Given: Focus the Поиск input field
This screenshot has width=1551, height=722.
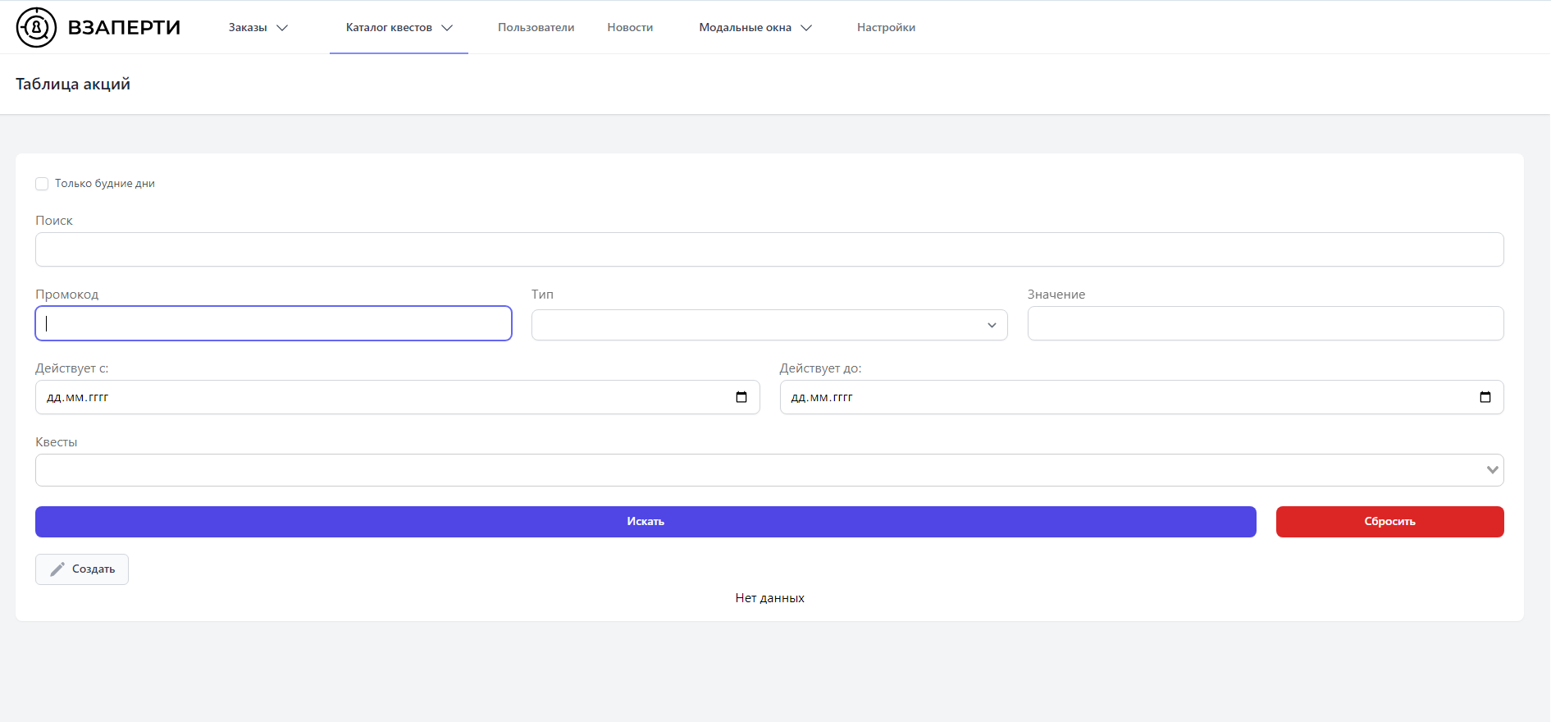Looking at the screenshot, I should coord(769,249).
